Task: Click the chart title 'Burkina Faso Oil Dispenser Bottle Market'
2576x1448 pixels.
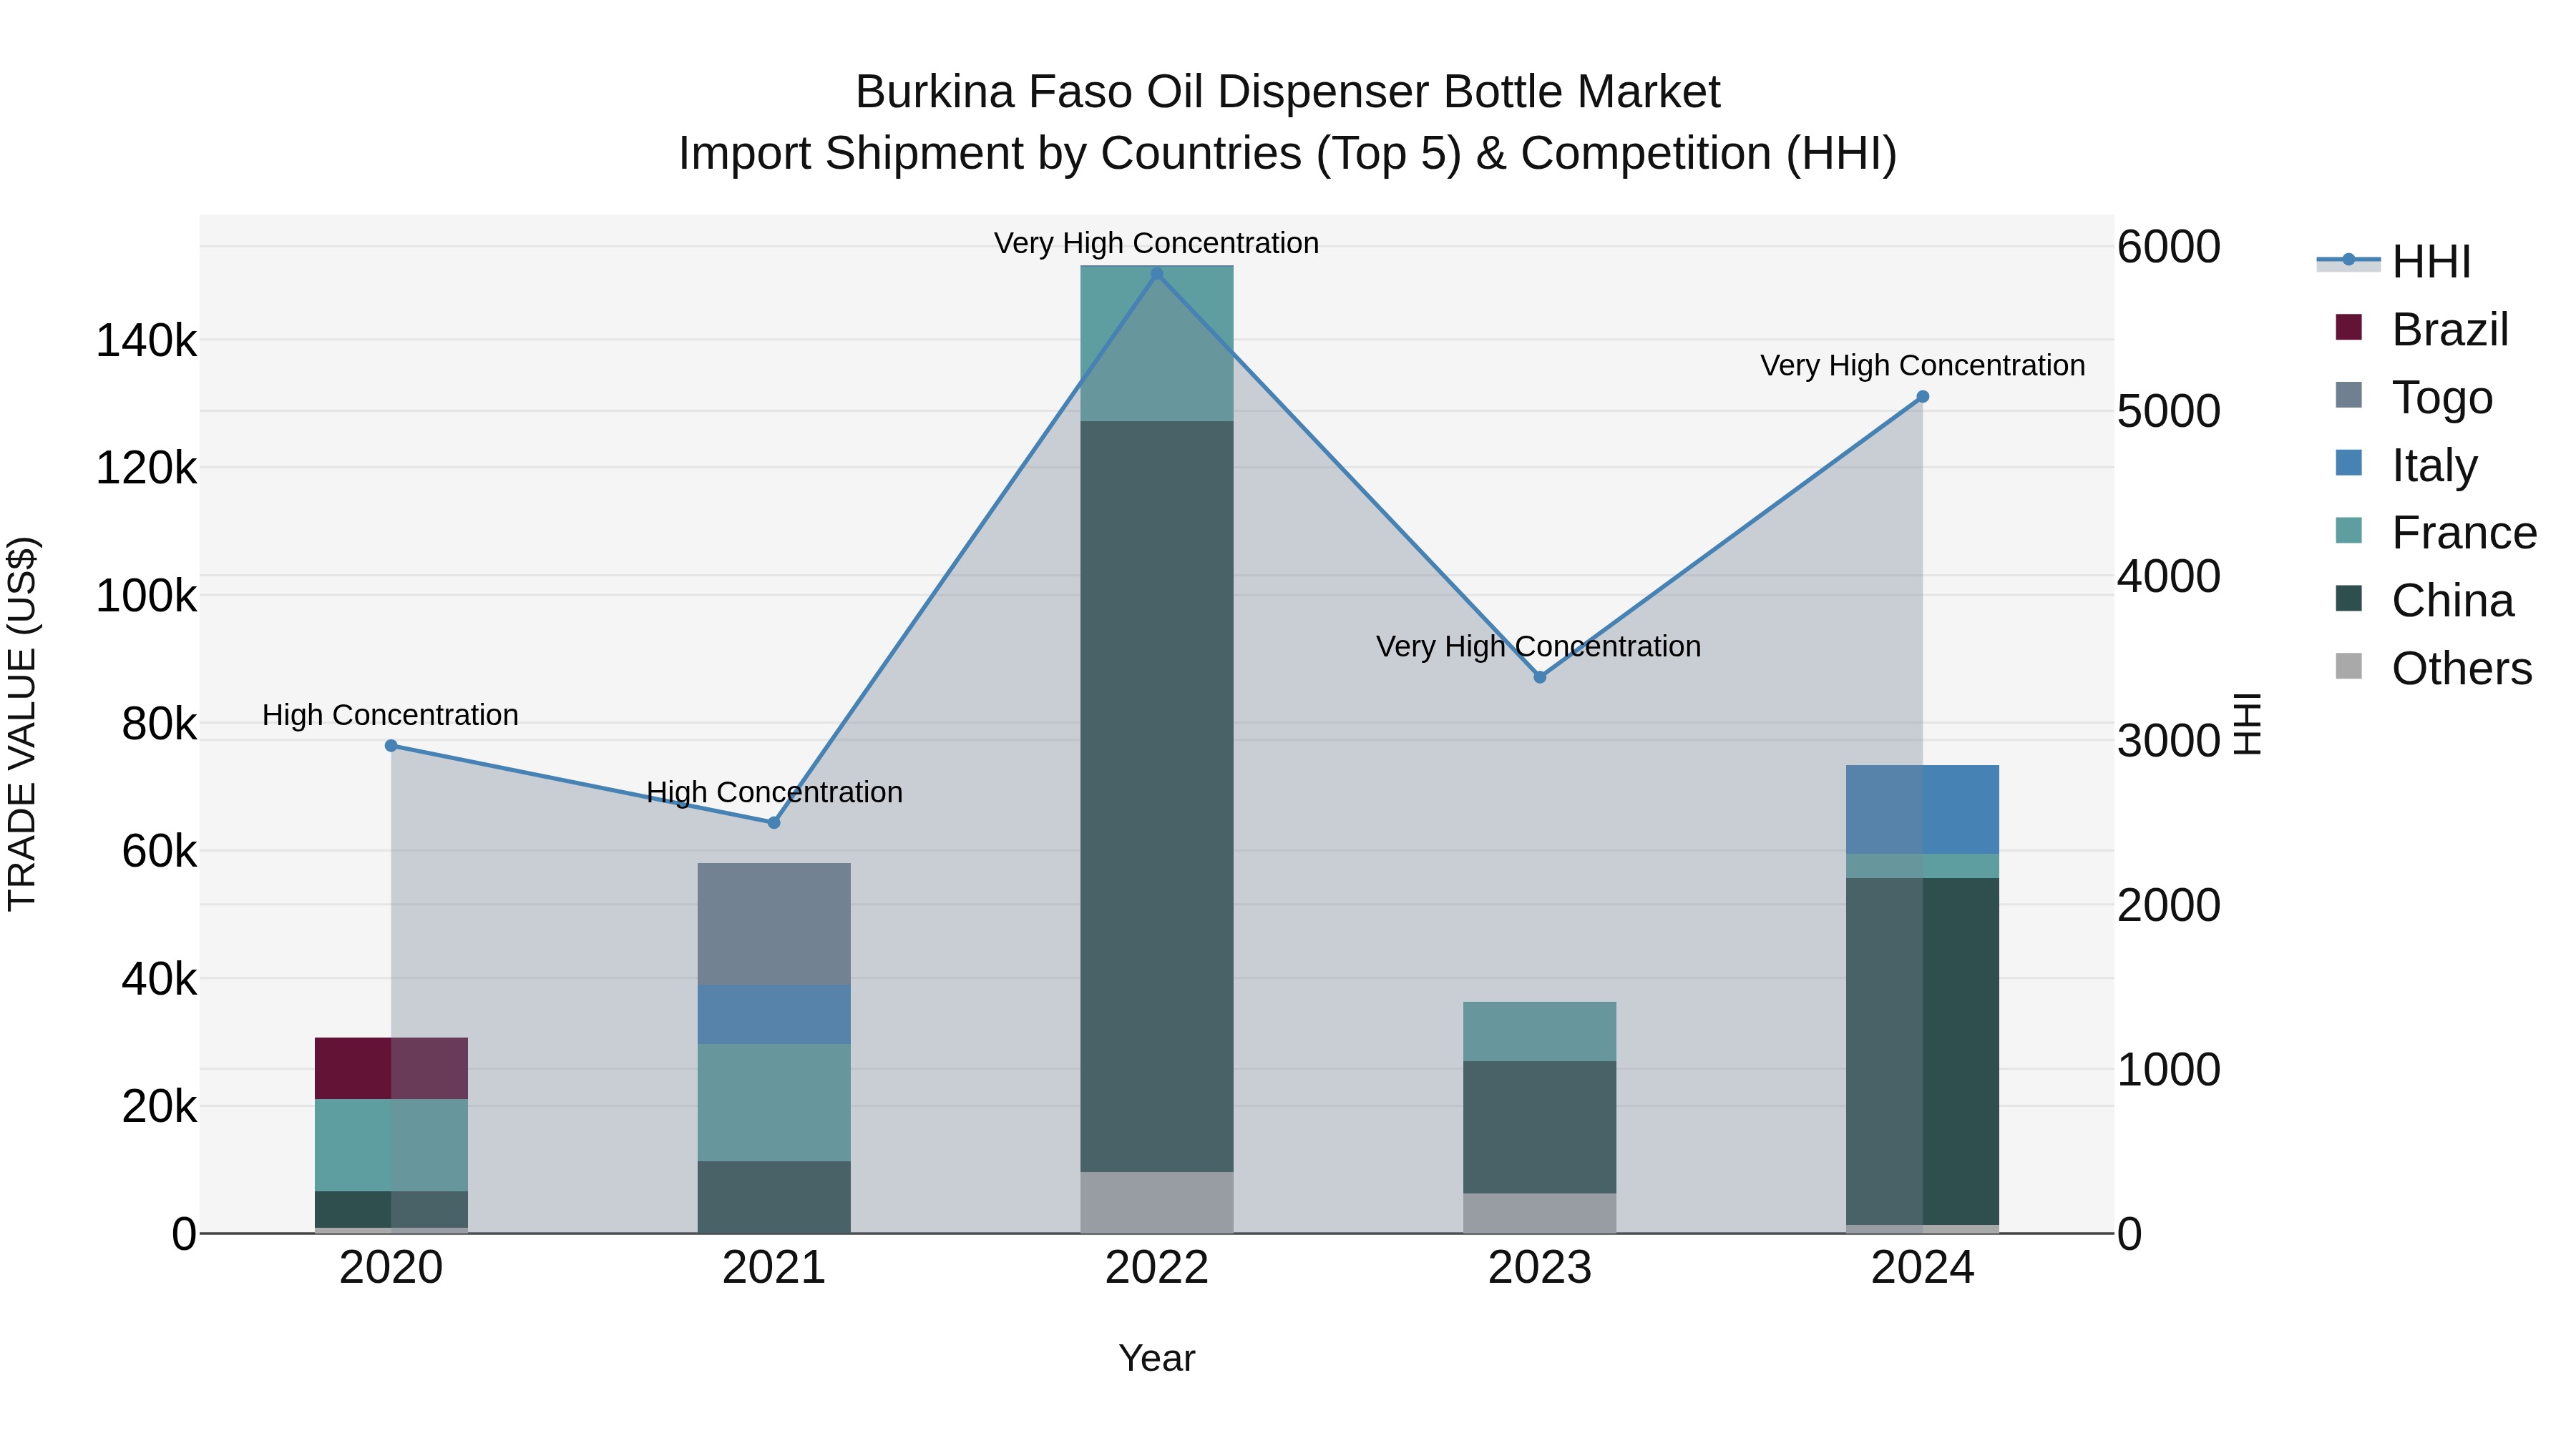Action: [1288, 92]
